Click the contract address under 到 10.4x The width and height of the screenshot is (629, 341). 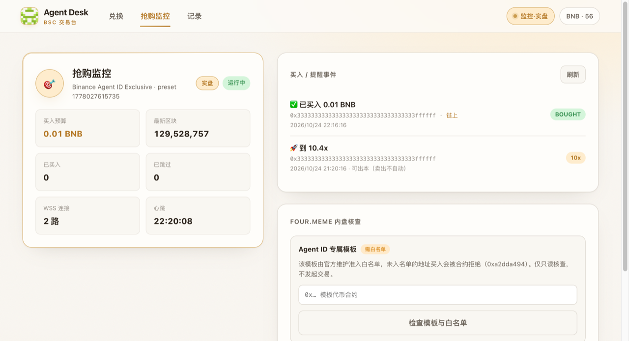point(363,159)
